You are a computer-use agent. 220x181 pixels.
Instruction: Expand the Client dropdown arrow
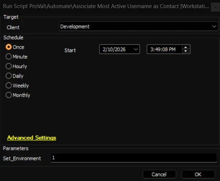[214, 26]
